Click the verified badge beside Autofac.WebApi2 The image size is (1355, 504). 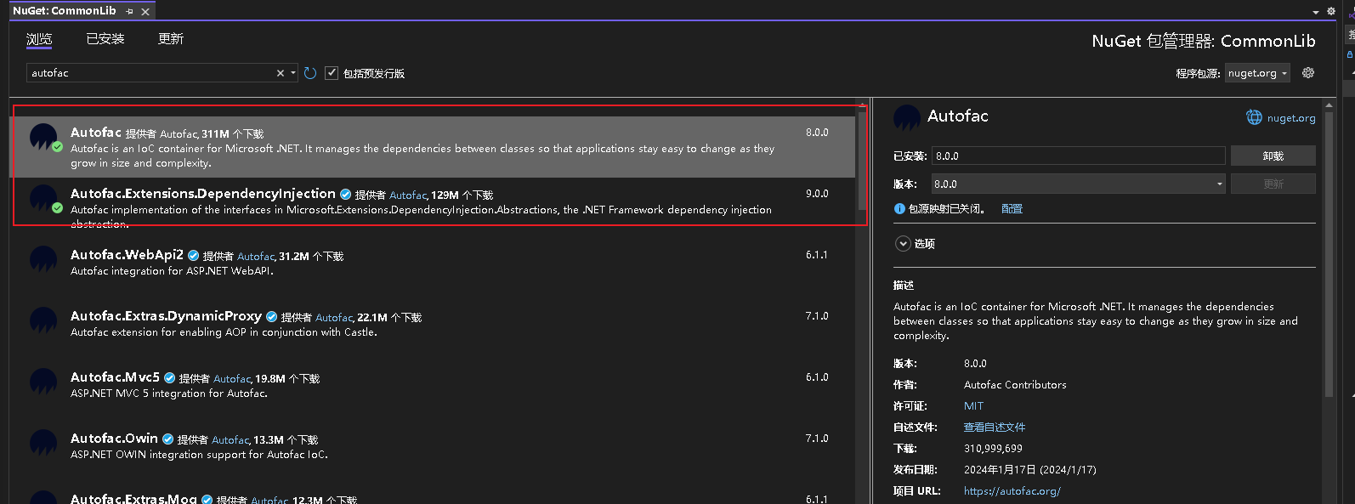click(x=193, y=256)
